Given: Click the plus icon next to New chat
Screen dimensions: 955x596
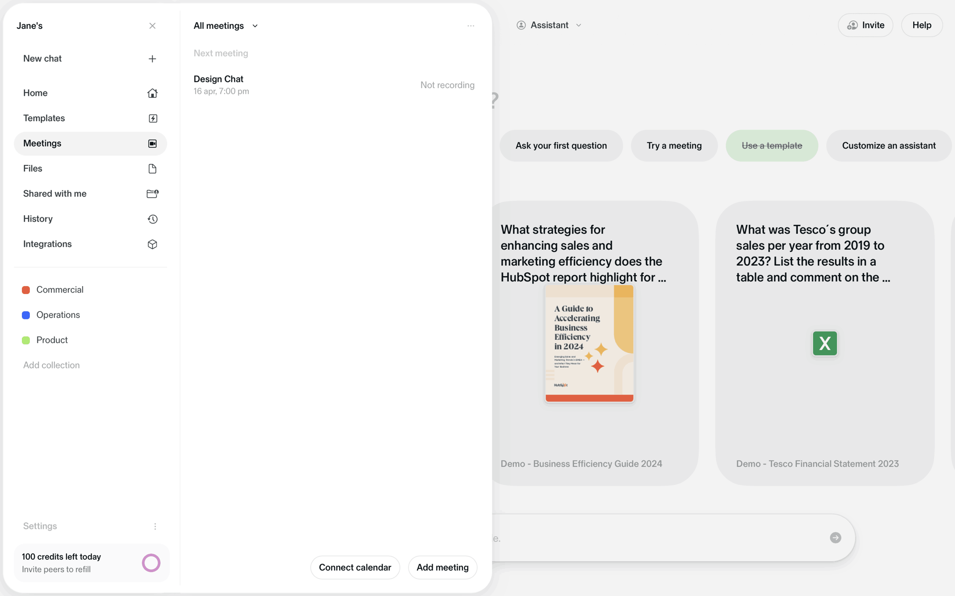Looking at the screenshot, I should pos(152,59).
